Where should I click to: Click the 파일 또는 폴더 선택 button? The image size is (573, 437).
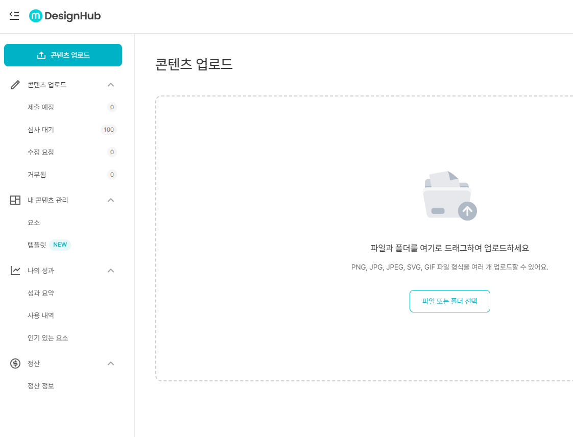pyautogui.click(x=449, y=301)
